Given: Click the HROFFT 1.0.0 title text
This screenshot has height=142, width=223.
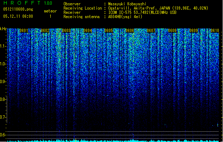Looking at the screenshot, I should pyautogui.click(x=28, y=3).
